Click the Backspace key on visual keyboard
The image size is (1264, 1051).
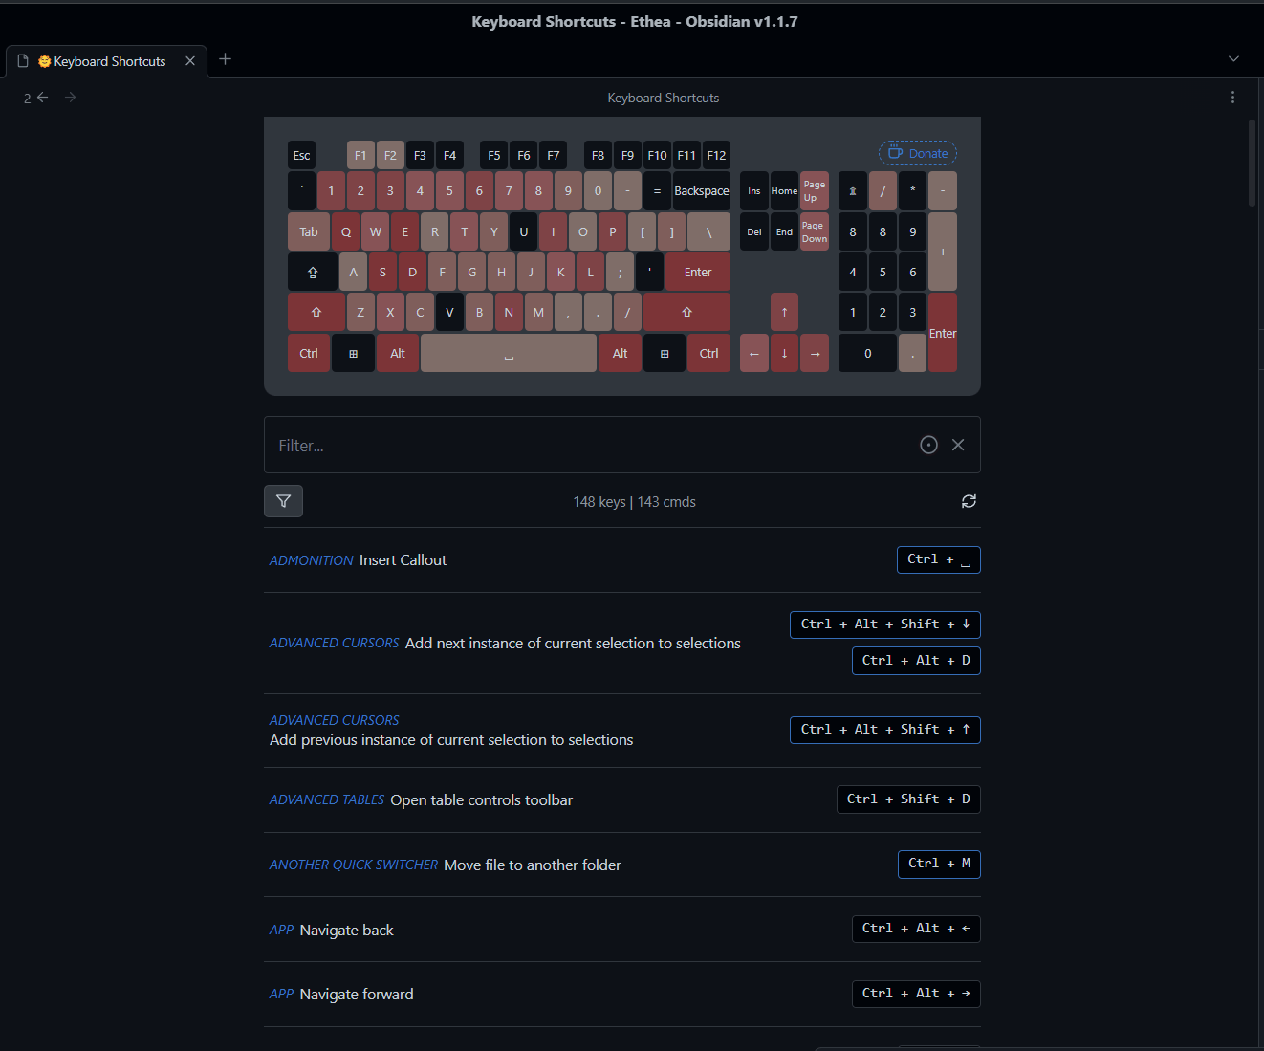[702, 191]
